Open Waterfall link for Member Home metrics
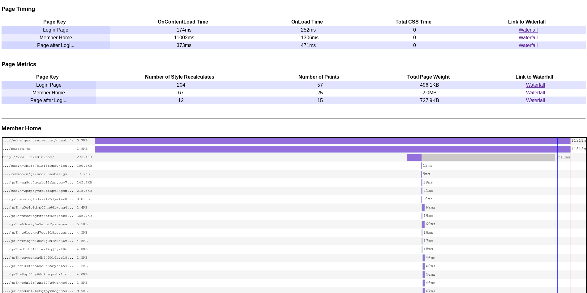 tap(535, 93)
